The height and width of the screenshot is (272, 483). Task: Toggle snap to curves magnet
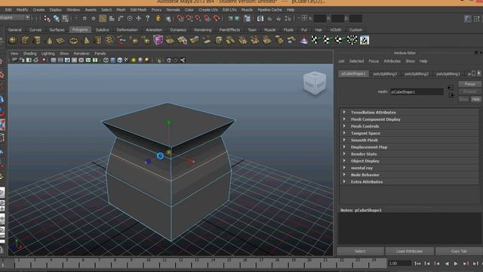coord(189,18)
